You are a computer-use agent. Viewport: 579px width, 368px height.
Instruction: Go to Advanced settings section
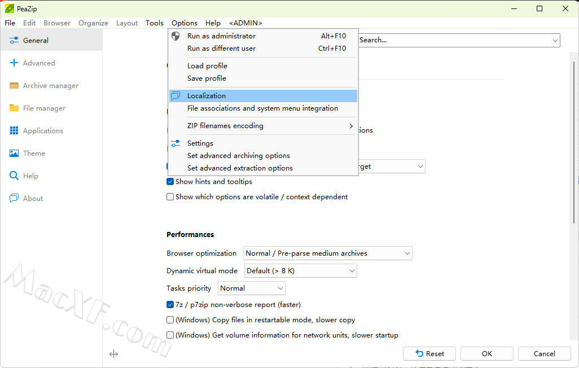pyautogui.click(x=51, y=63)
